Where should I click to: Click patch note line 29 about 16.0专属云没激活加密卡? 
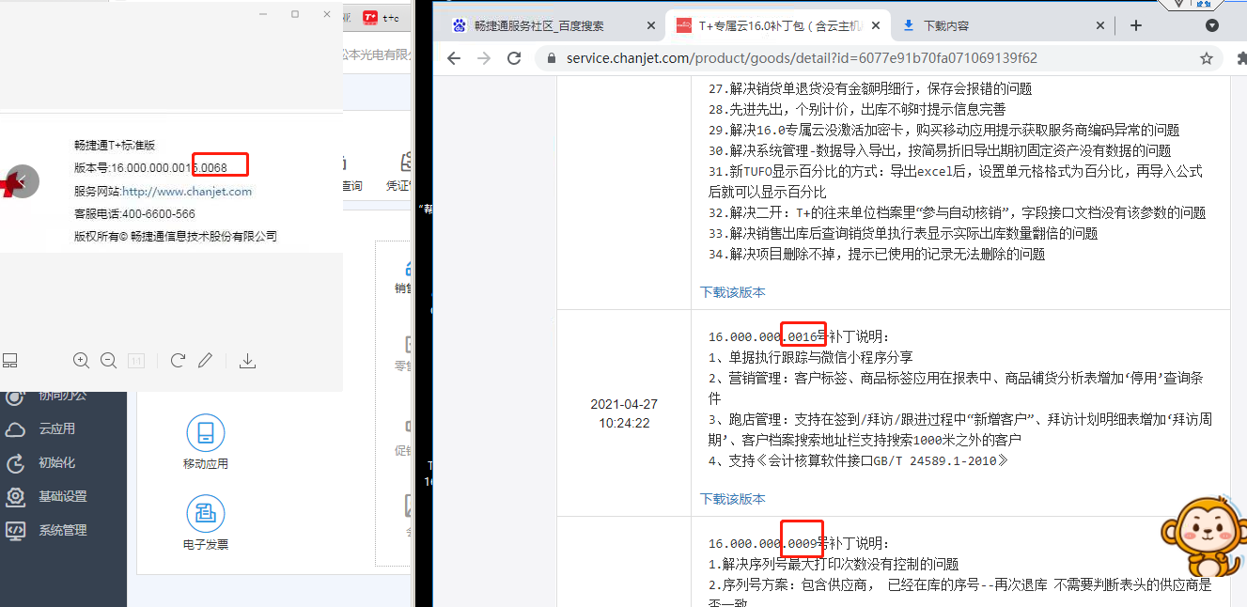point(943,130)
